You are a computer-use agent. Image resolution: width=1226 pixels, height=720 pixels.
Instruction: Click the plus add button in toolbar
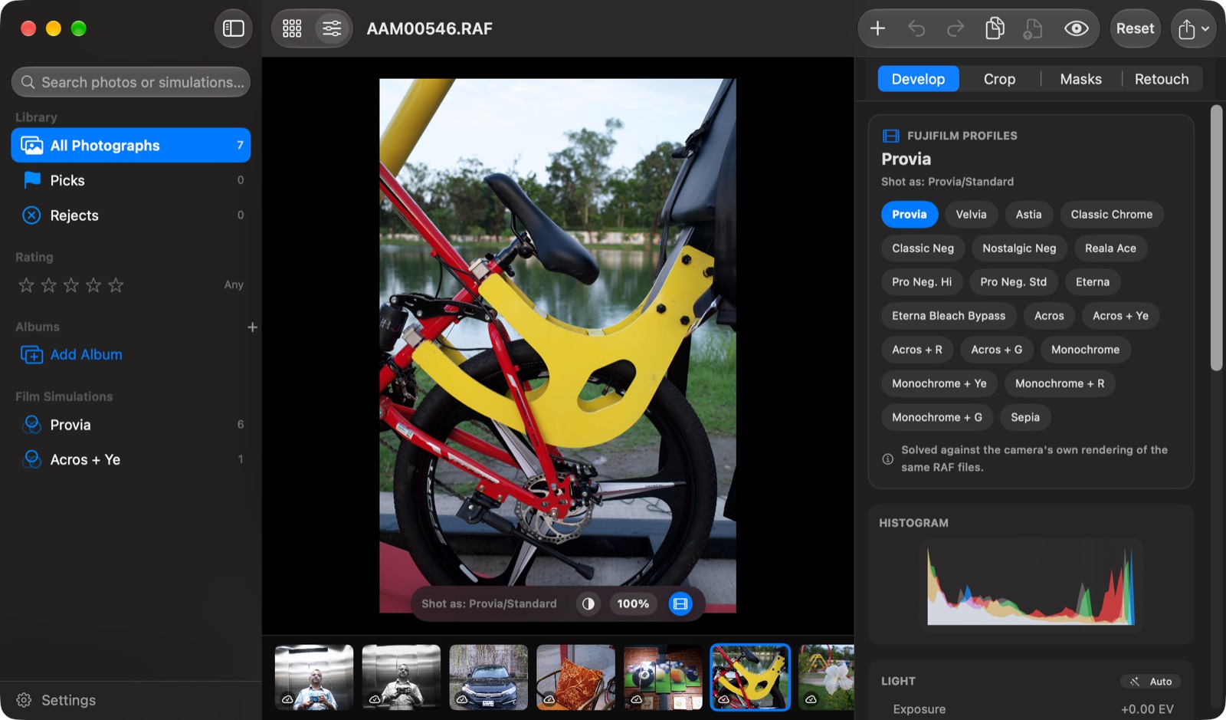click(878, 28)
